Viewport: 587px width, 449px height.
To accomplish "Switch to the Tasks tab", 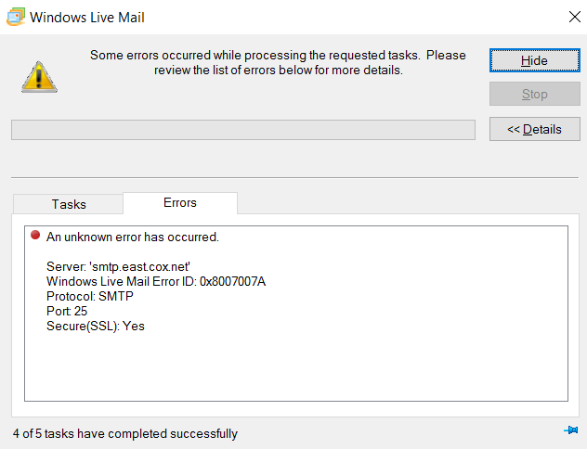I will [x=69, y=204].
